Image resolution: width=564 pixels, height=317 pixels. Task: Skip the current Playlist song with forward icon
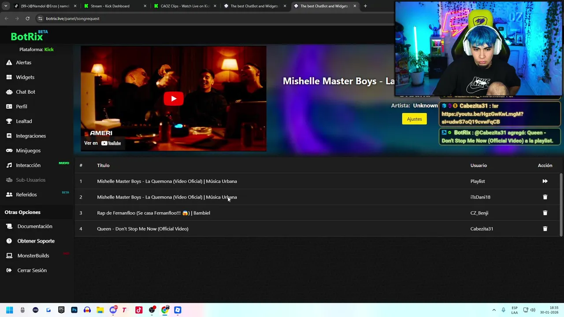point(545,181)
